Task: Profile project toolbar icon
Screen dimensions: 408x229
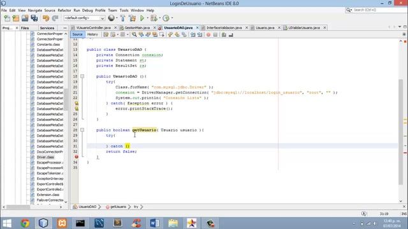Action: pyautogui.click(x=166, y=18)
